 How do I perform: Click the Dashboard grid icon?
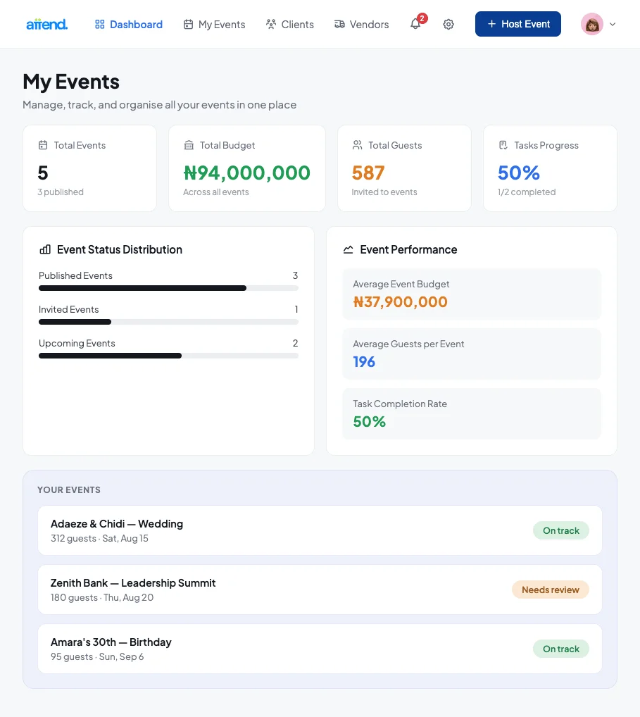point(100,24)
